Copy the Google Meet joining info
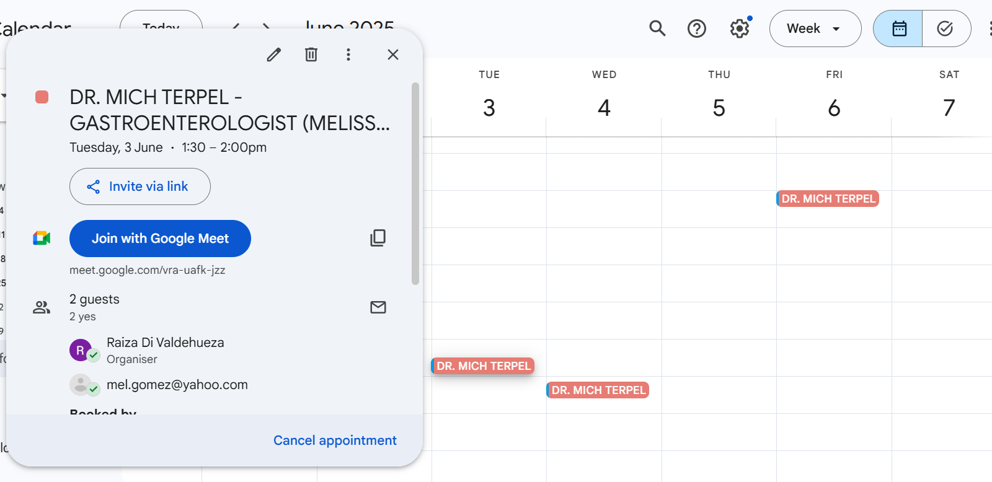 [x=378, y=238]
